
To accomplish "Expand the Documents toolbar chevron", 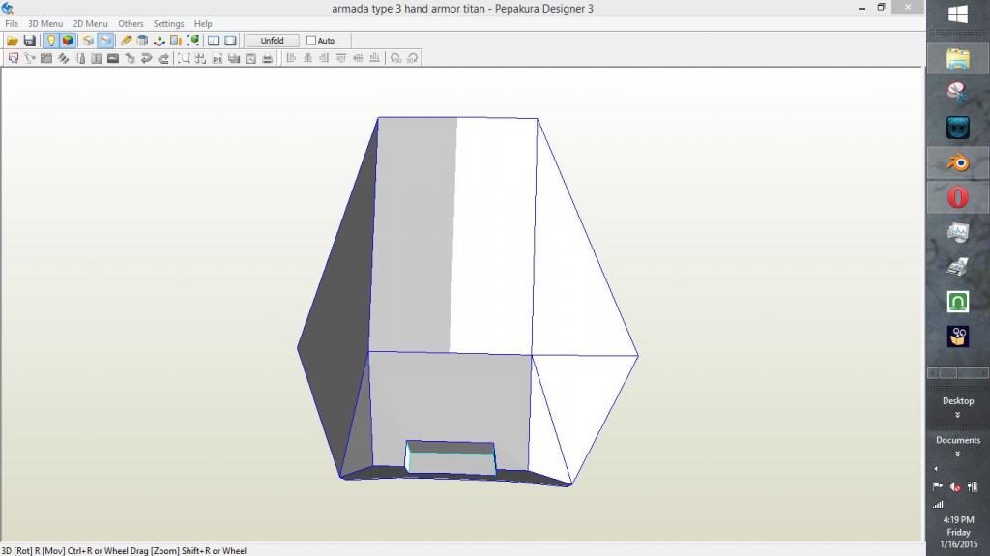I will [x=958, y=454].
